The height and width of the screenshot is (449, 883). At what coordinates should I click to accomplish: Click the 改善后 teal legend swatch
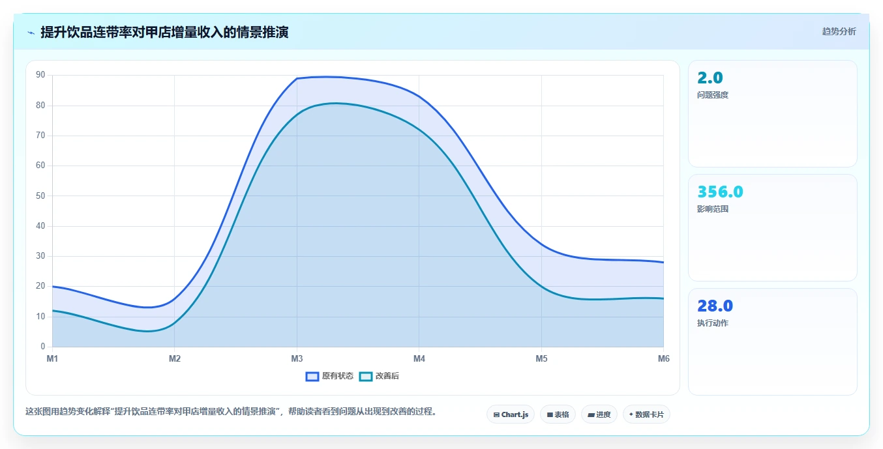[x=366, y=376]
